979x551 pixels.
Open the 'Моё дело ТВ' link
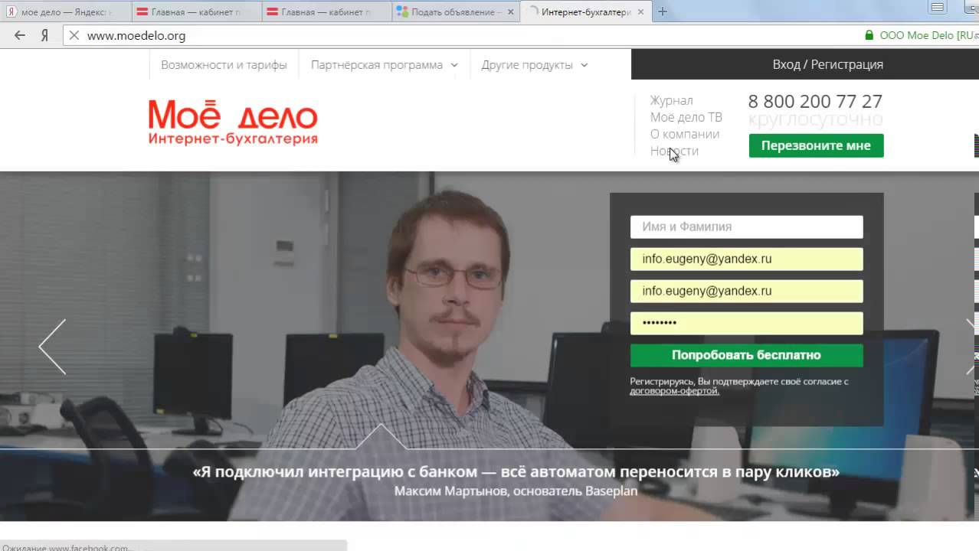click(686, 117)
